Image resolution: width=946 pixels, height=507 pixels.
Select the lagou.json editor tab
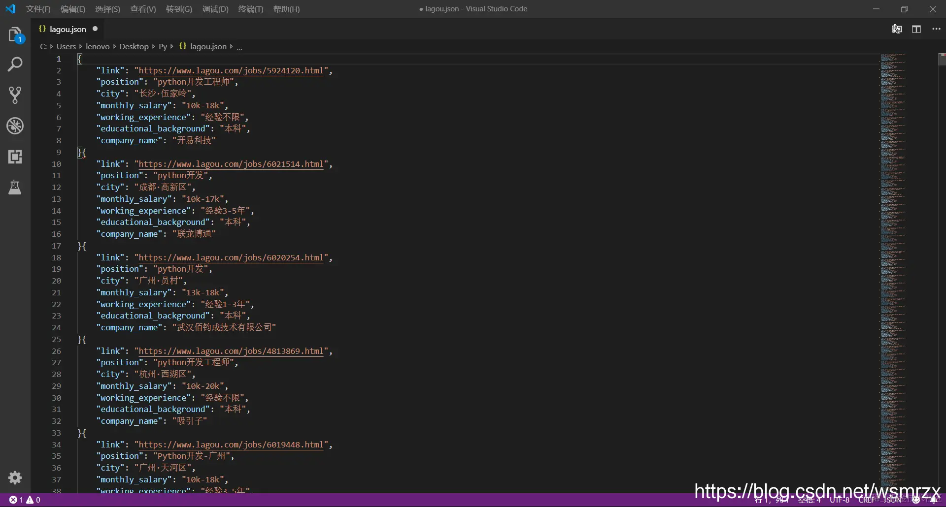click(68, 29)
